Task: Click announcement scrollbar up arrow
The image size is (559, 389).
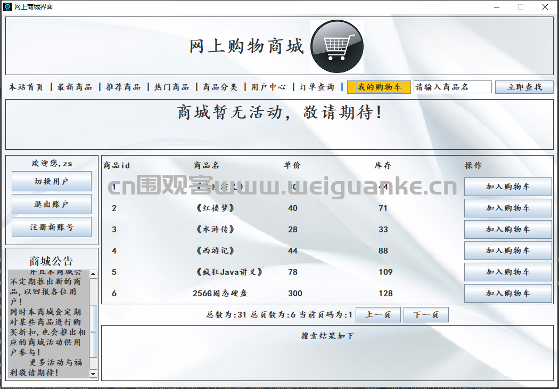Action: [x=93, y=274]
